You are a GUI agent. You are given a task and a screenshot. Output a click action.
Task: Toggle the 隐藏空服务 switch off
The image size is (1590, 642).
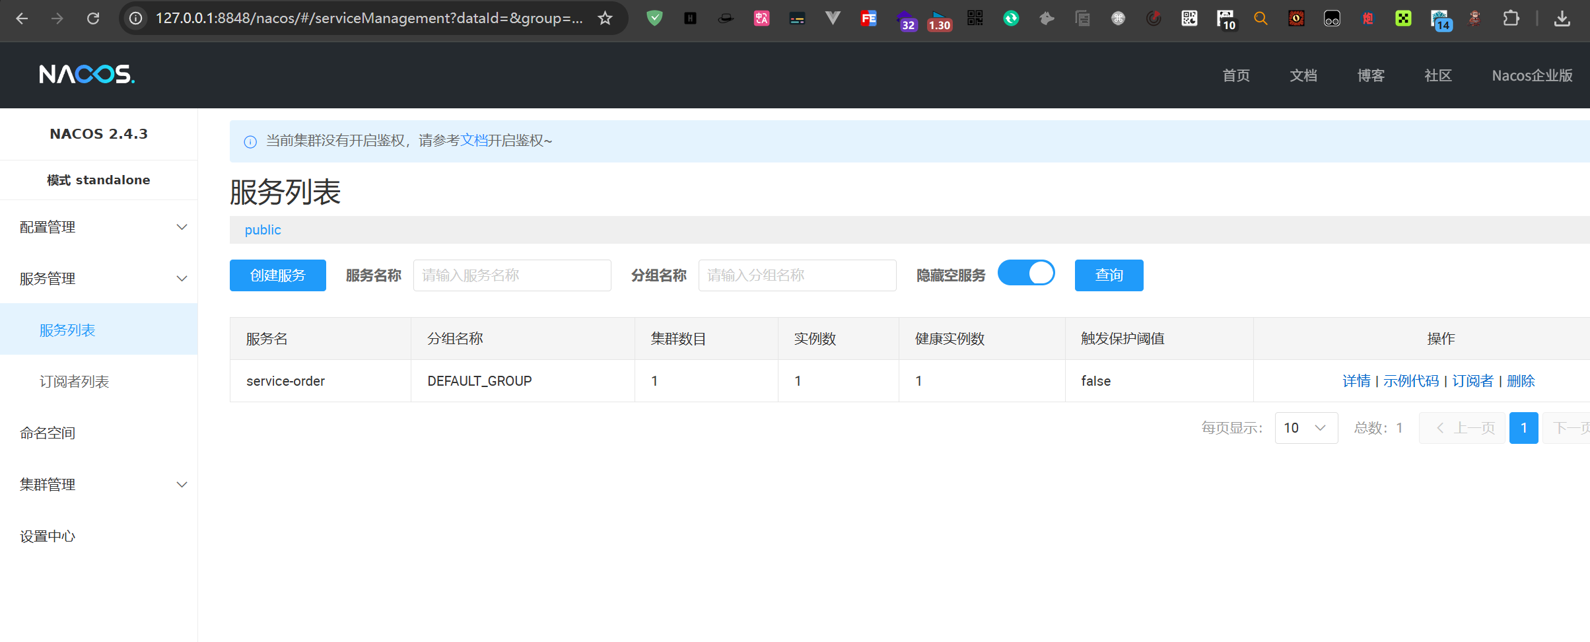(x=1026, y=273)
